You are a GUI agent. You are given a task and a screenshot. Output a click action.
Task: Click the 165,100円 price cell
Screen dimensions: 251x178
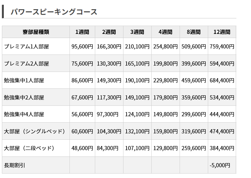(x=137, y=63)
